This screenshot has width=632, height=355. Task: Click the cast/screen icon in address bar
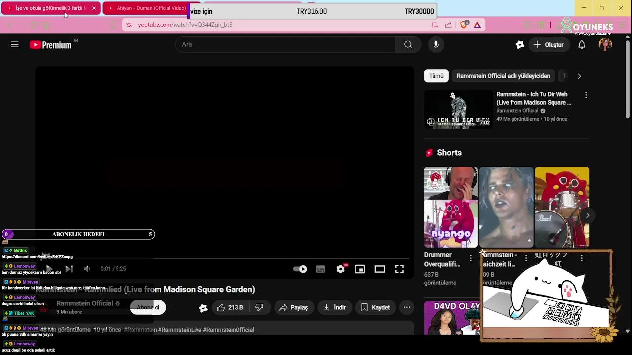(x=434, y=25)
